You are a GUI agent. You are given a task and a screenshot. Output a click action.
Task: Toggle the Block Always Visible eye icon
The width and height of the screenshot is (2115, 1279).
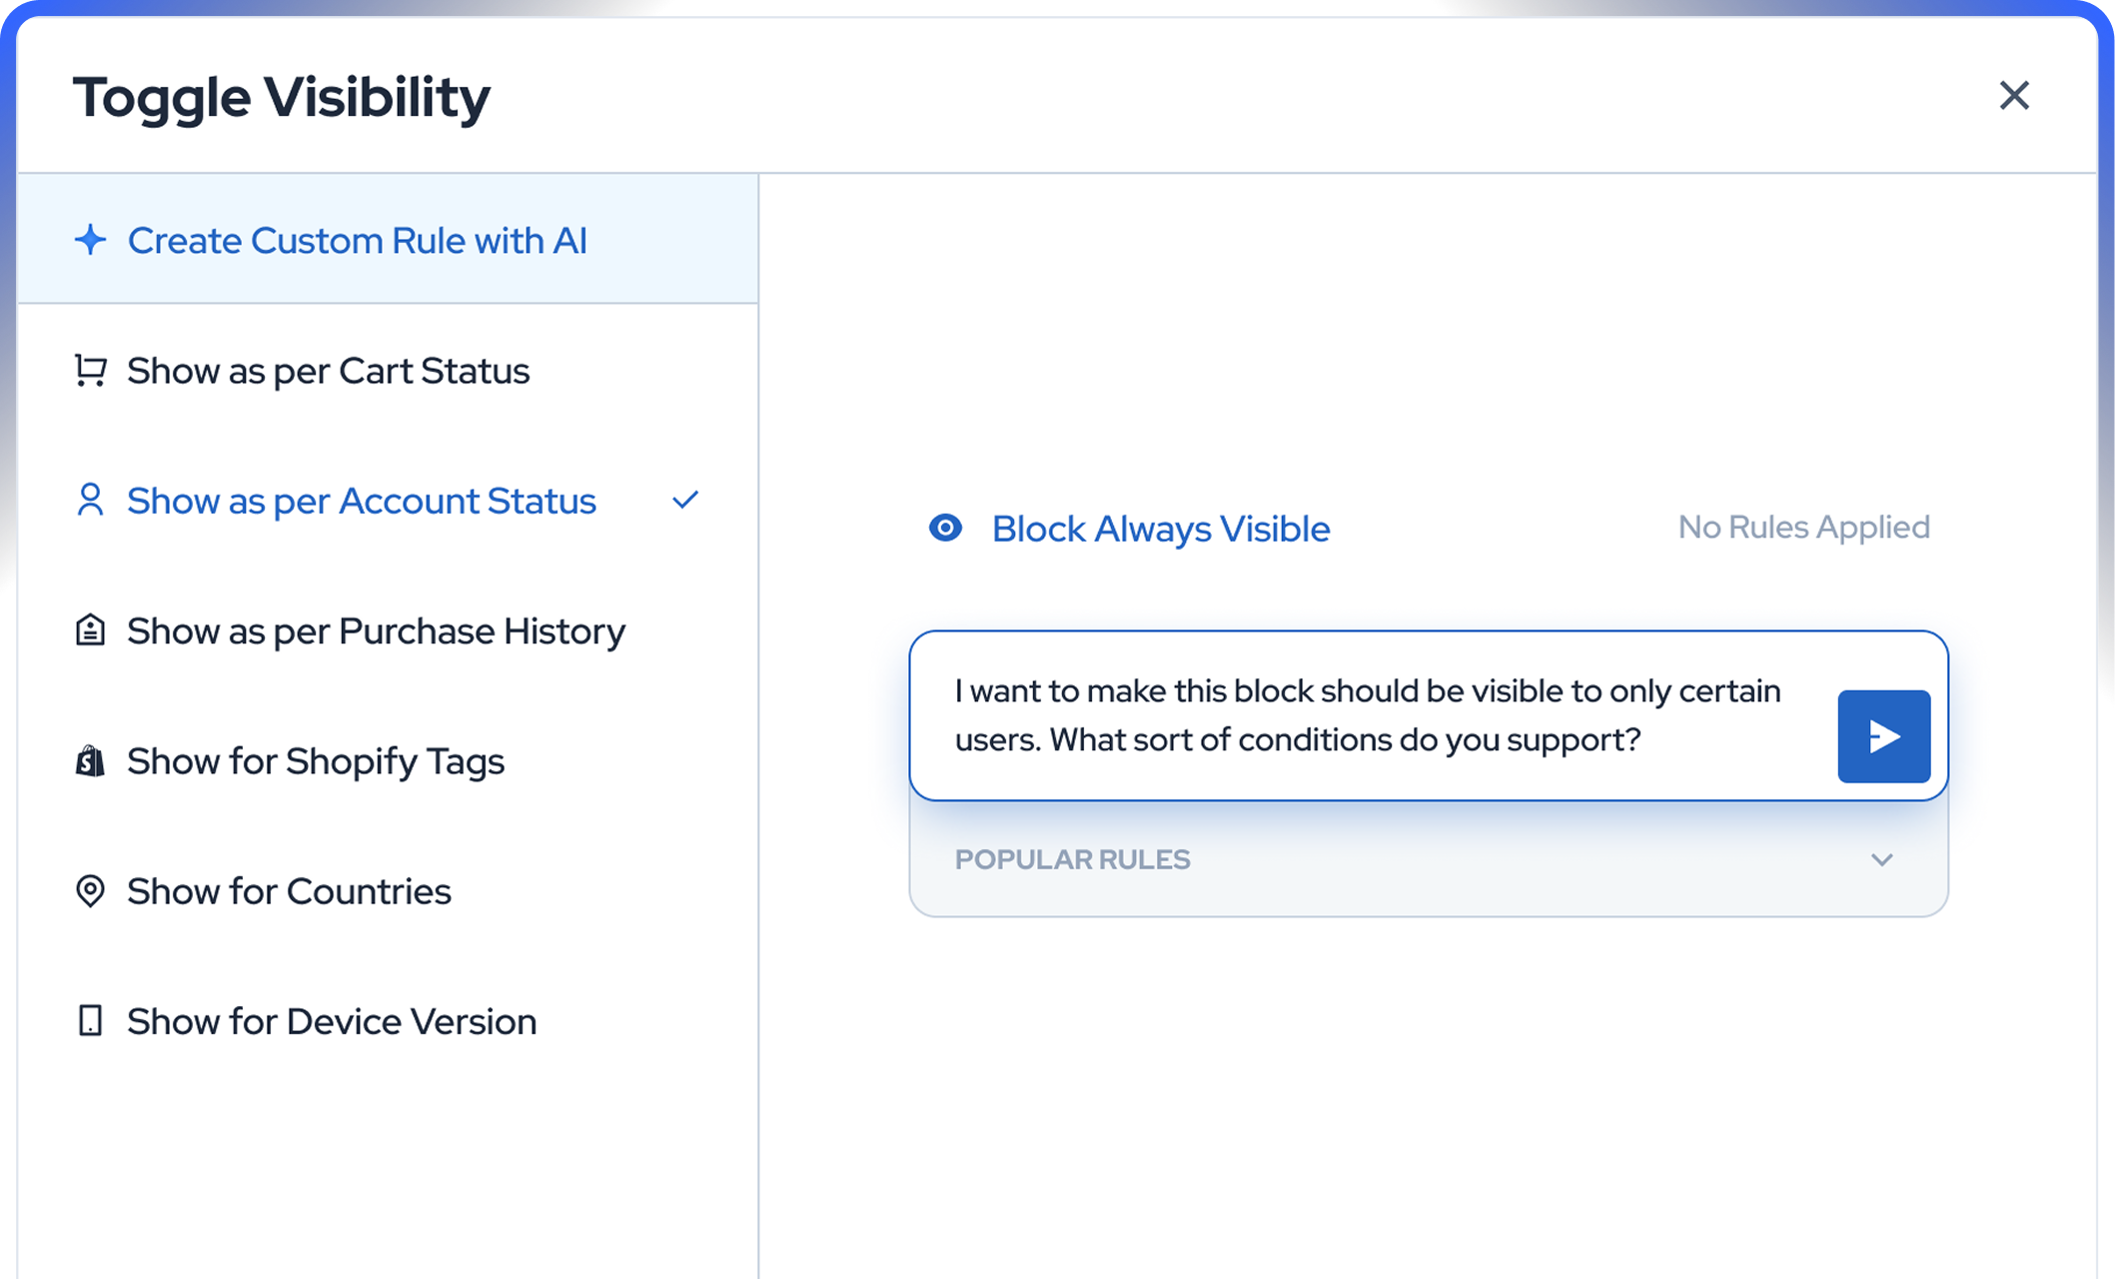click(x=945, y=528)
